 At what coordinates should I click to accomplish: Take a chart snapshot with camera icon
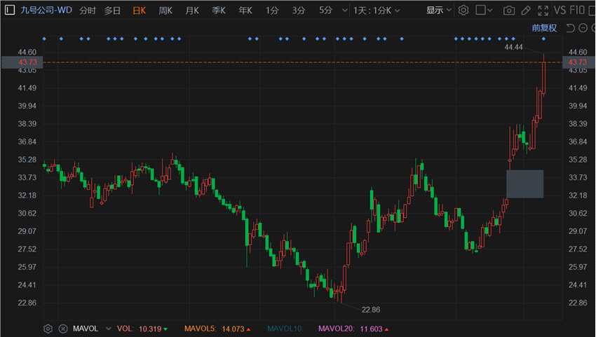(x=508, y=11)
